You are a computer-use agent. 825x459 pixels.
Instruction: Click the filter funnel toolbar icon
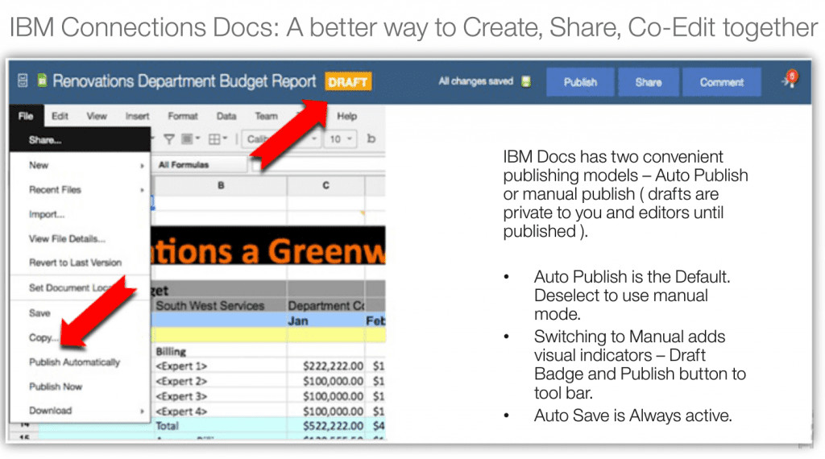[169, 139]
